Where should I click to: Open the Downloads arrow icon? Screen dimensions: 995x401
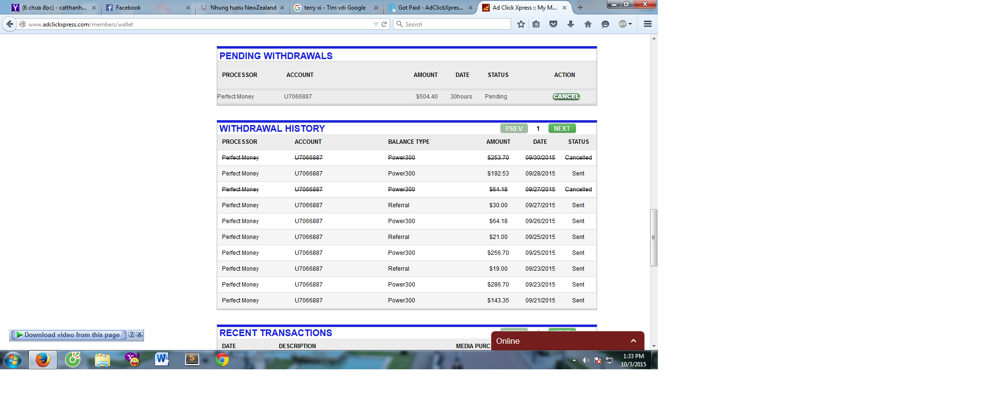[571, 24]
